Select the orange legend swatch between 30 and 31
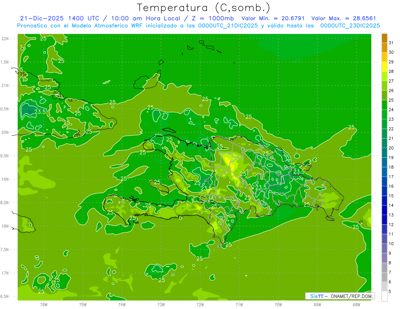Viewport: 400px width, 309px height. click(x=384, y=48)
